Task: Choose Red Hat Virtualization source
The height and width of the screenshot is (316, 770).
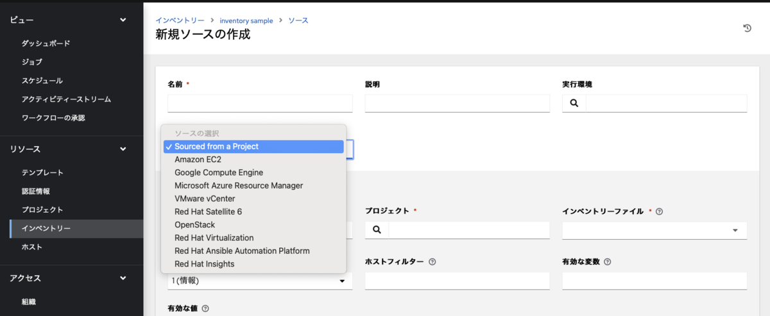Action: (253, 238)
